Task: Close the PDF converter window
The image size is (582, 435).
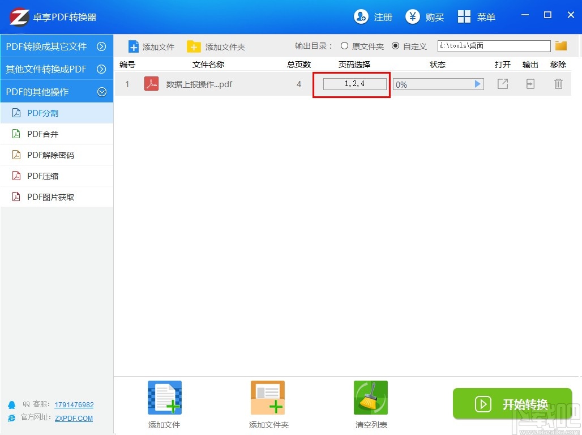Action: point(571,15)
